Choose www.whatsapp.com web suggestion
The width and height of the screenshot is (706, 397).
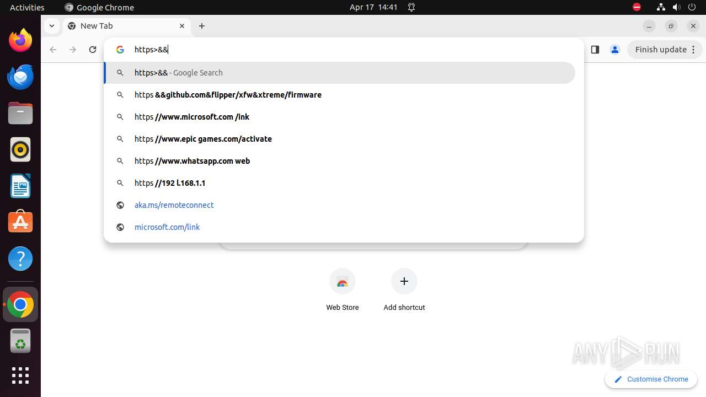340,161
